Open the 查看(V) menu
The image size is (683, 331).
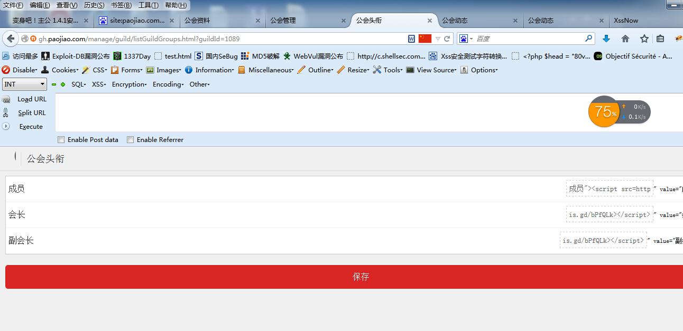coord(67,5)
